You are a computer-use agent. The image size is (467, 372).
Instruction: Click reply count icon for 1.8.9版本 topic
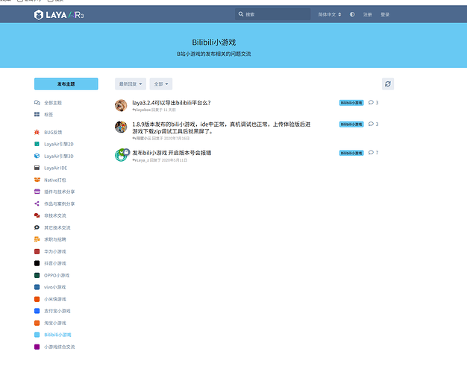tap(373, 124)
